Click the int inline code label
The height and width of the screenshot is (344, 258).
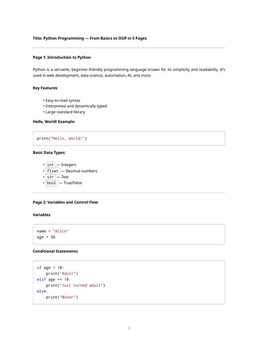(x=50, y=165)
